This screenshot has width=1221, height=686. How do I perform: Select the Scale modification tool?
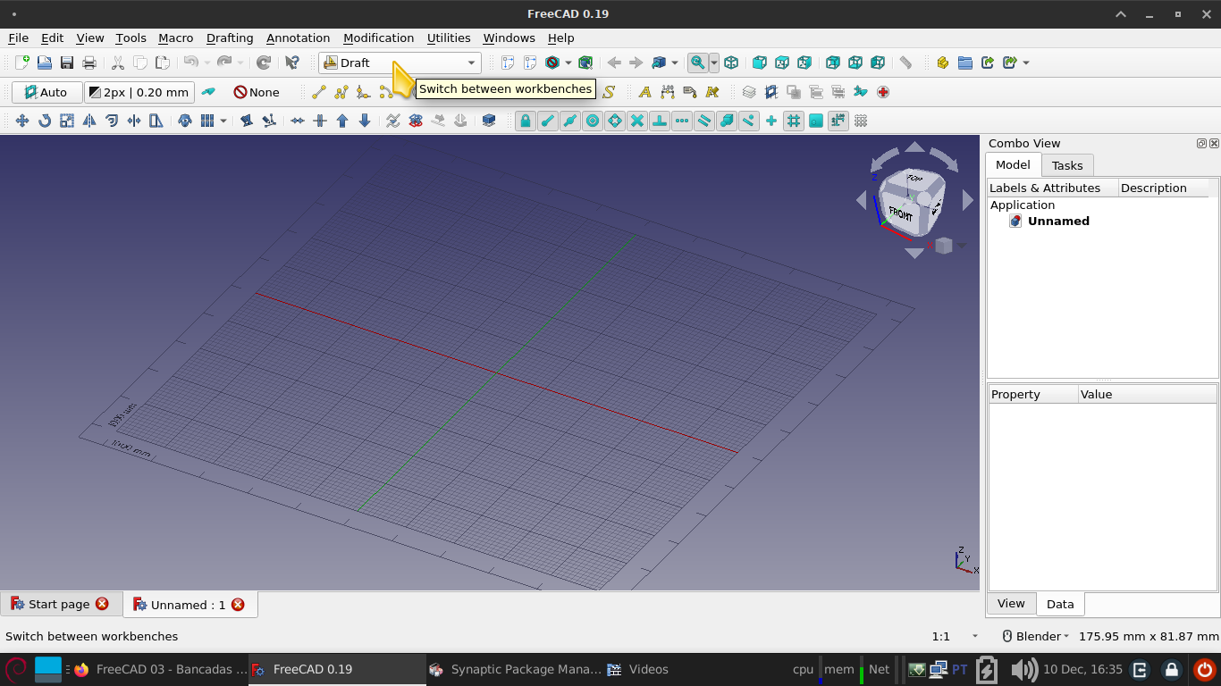point(67,121)
